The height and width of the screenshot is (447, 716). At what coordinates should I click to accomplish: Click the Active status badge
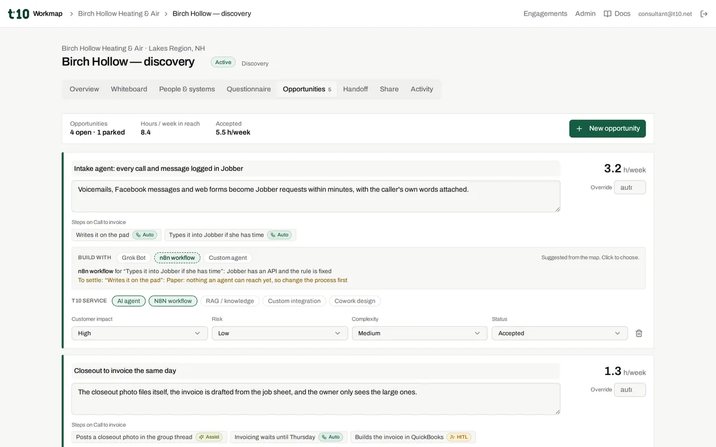click(223, 62)
